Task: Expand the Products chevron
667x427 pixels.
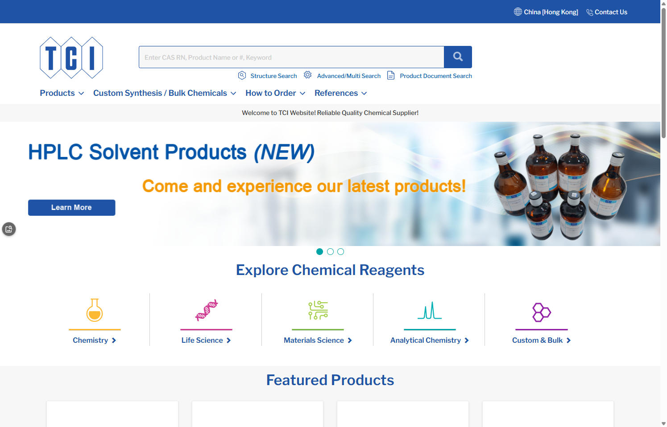Action: [x=81, y=93]
